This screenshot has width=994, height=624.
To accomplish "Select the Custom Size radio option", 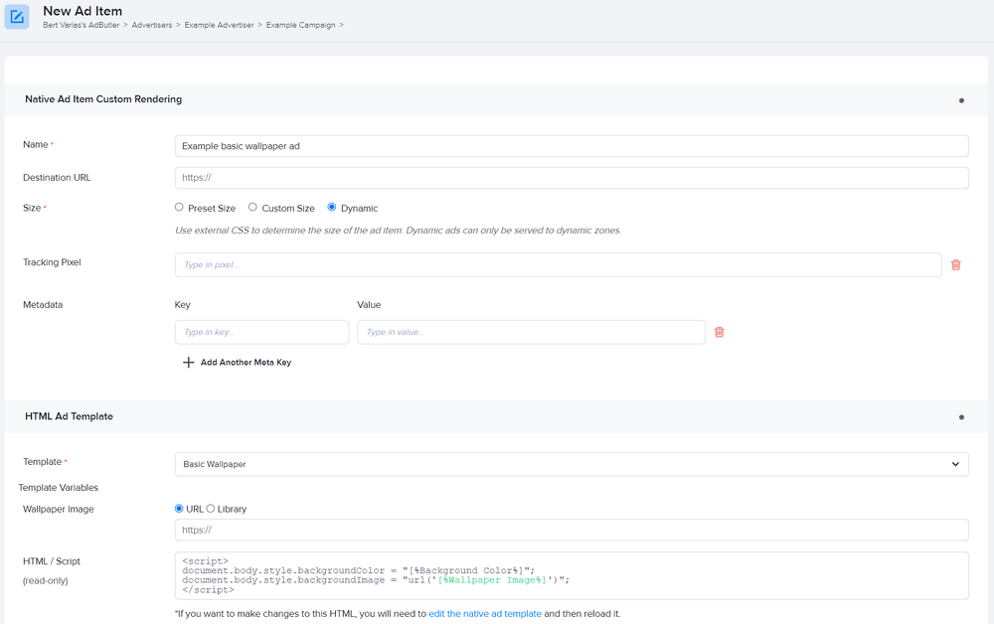I will pyautogui.click(x=252, y=207).
